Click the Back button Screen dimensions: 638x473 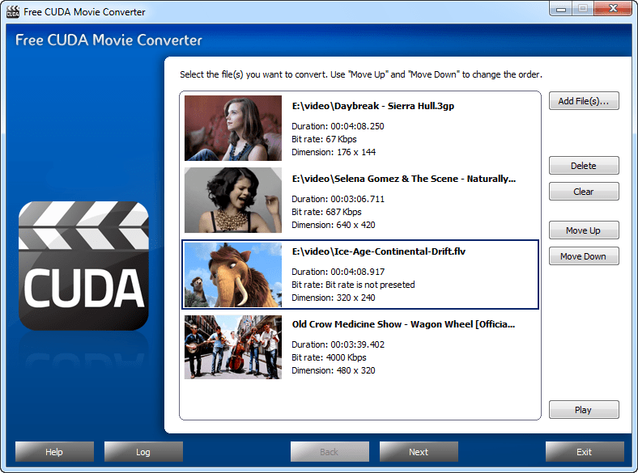click(x=330, y=452)
